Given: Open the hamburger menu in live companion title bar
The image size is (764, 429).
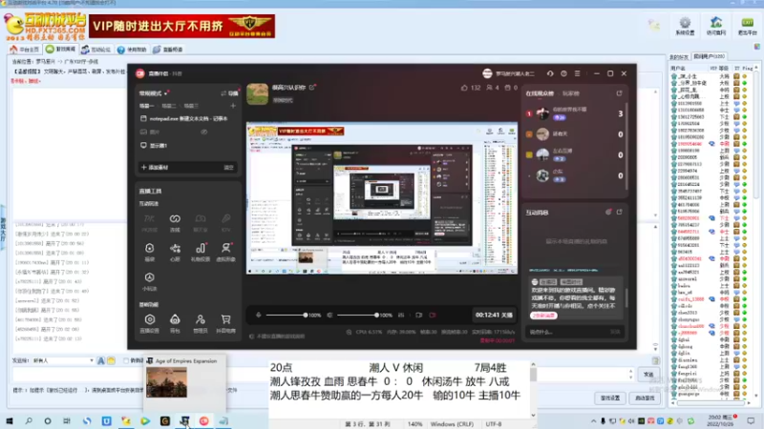Looking at the screenshot, I should click(578, 73).
